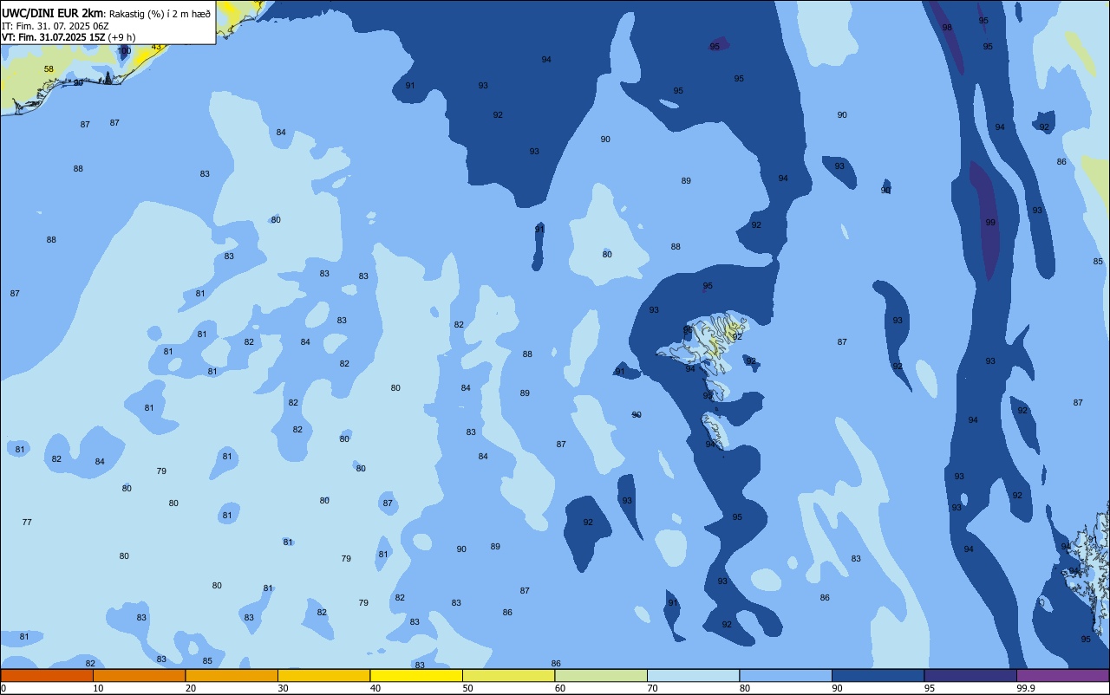Click the '43' humidity value near the coast
This screenshot has height=695, width=1110.
click(156, 47)
